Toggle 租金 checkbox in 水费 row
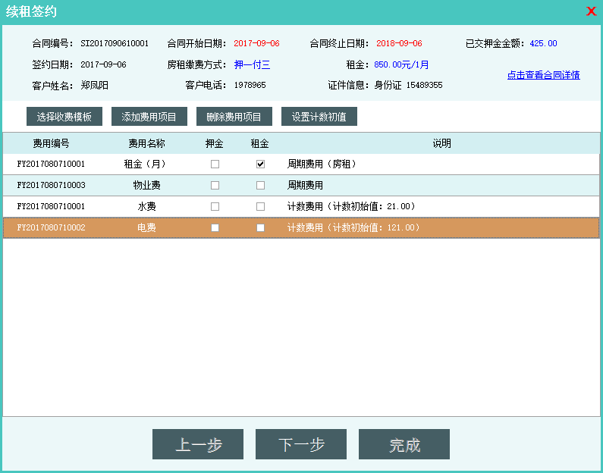This screenshot has height=473, width=603. point(260,206)
